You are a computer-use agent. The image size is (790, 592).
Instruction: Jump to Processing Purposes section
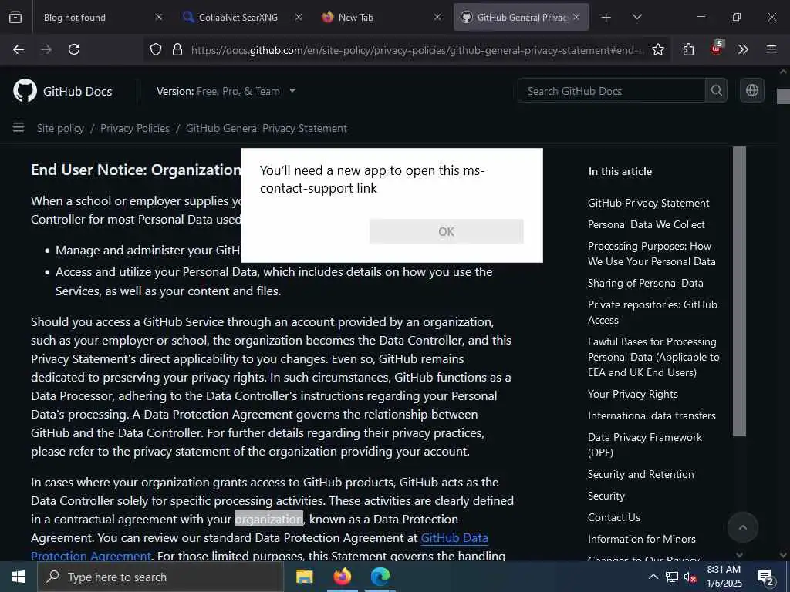[651, 254]
